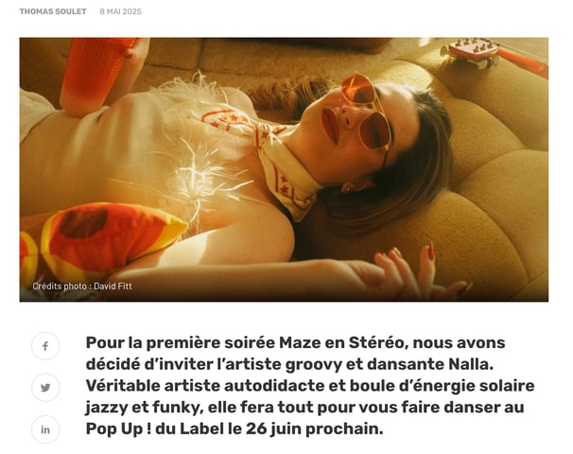This screenshot has width=573, height=454.
Task: Click the orange cup in the photo
Action: [x=96, y=71]
